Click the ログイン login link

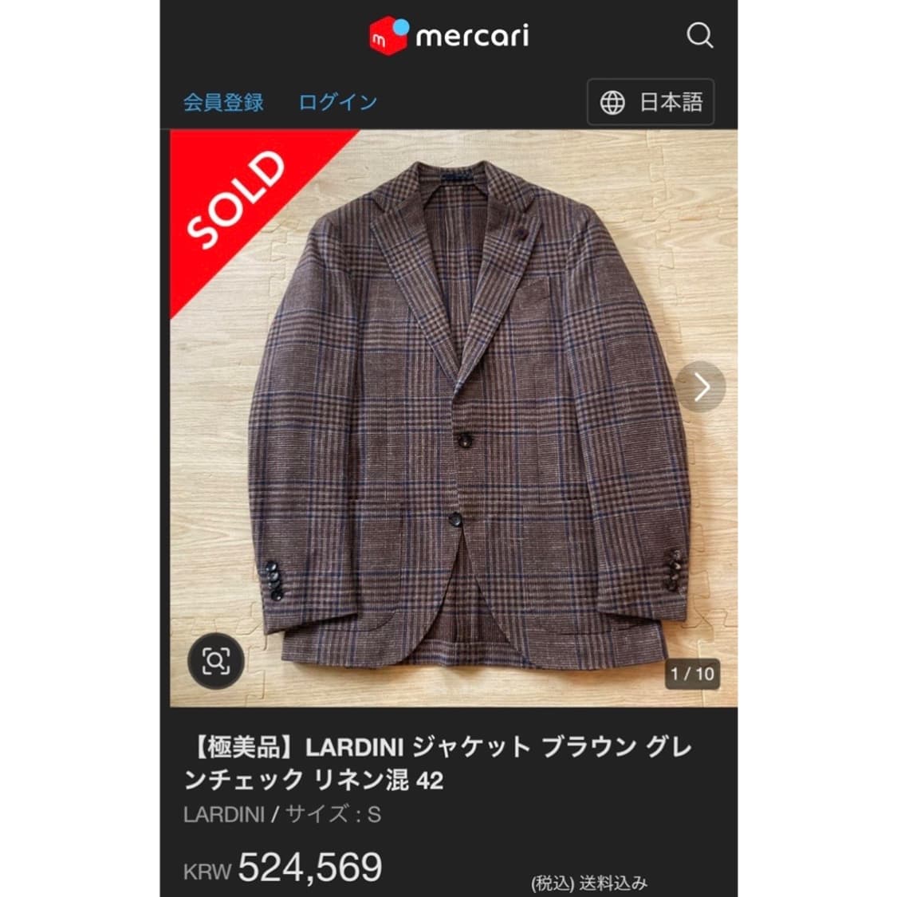337,102
